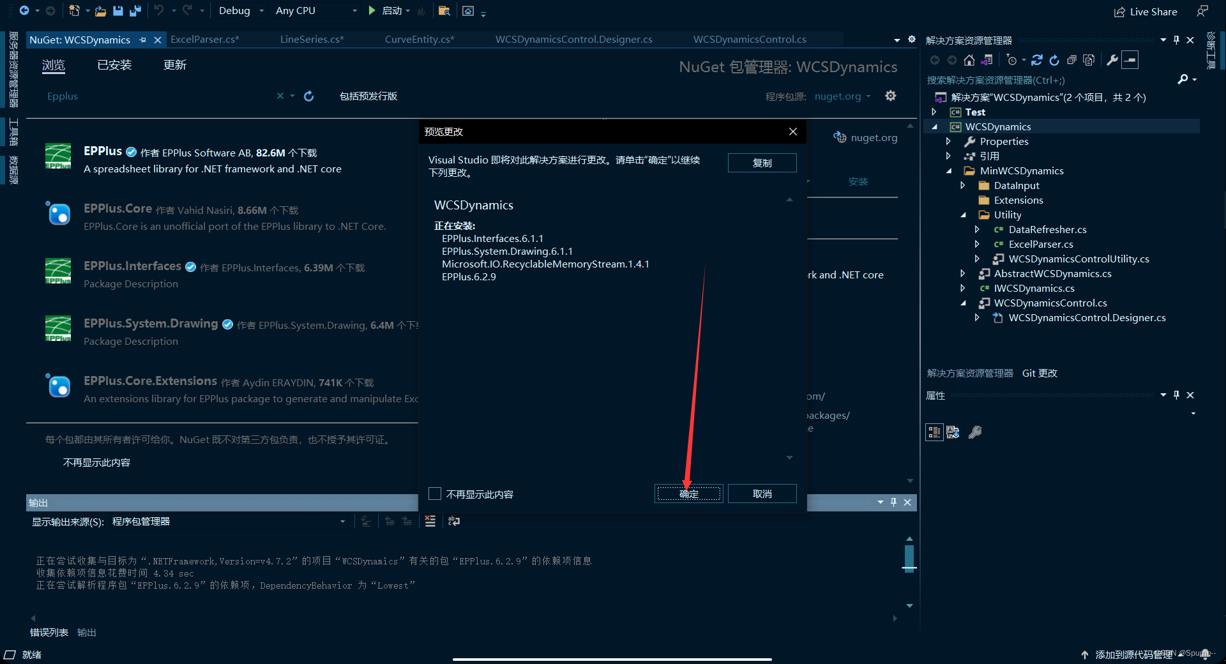This screenshot has height=664, width=1226.
Task: Click the package list scroll down arrow
Action: 910,481
